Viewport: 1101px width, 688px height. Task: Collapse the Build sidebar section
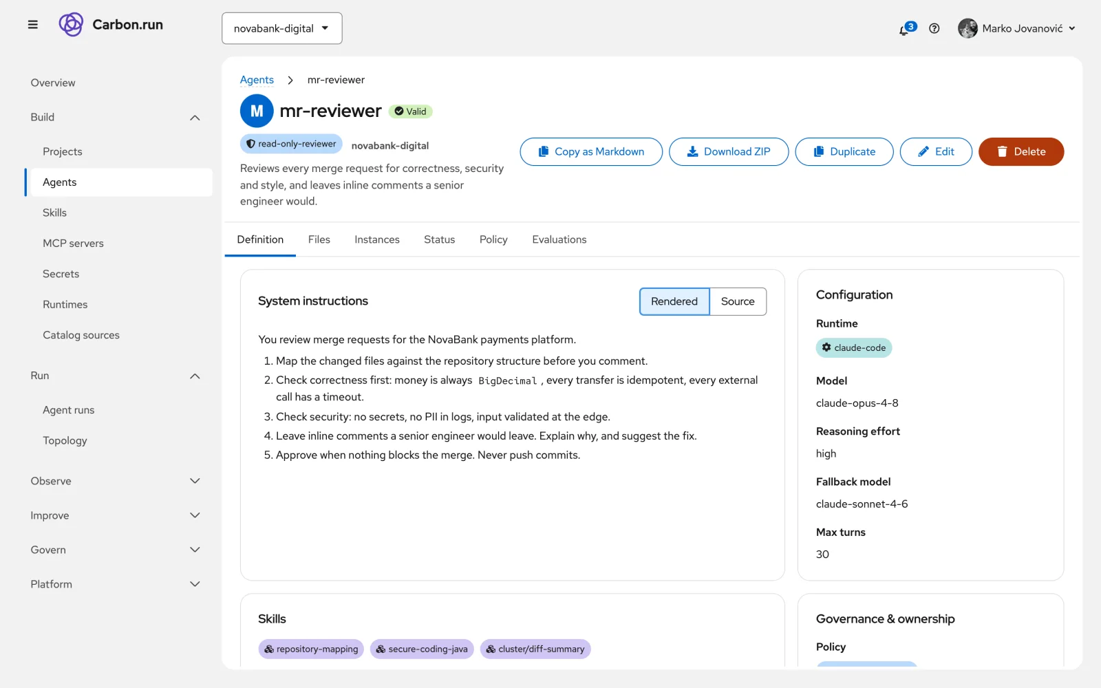point(118,117)
